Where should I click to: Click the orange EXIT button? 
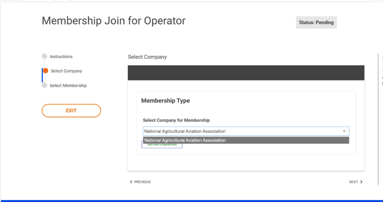(71, 110)
